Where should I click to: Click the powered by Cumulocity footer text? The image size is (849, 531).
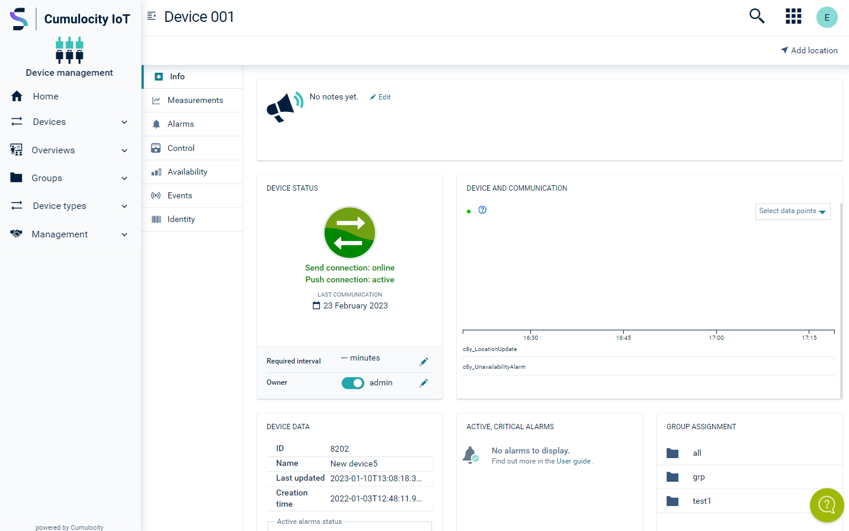click(69, 527)
